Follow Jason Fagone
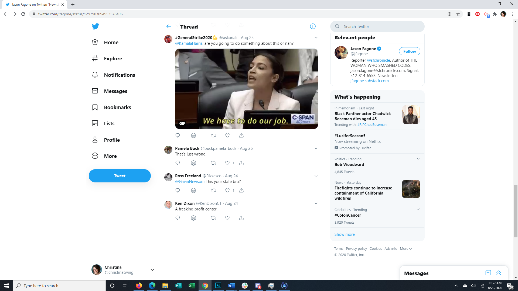Viewport: 518px width, 291px height. 409,51
